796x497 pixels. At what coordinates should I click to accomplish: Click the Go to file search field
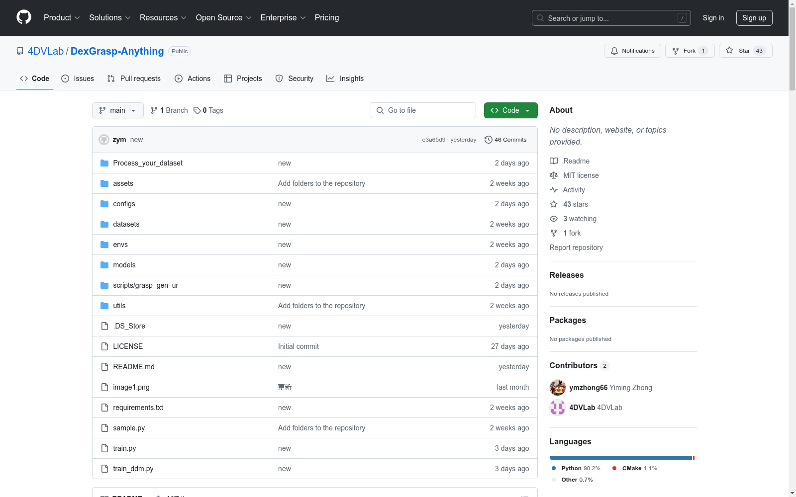click(x=423, y=110)
